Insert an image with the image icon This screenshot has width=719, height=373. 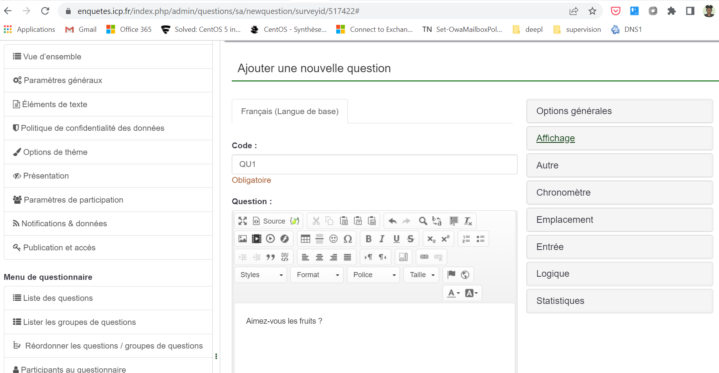pos(243,239)
